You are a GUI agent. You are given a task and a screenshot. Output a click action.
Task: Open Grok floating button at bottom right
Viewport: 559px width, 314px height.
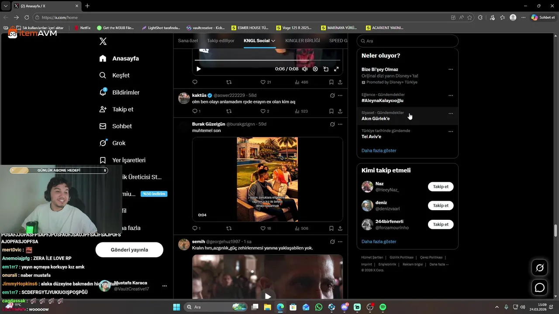click(540, 268)
